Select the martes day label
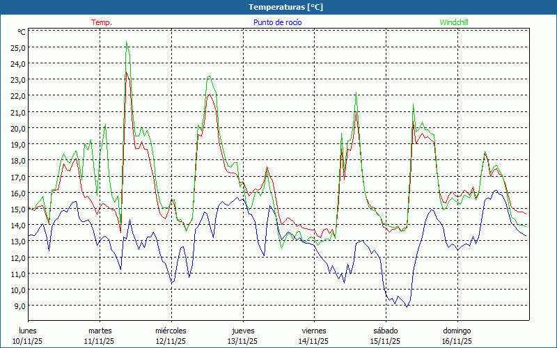557x348 pixels. (100, 331)
